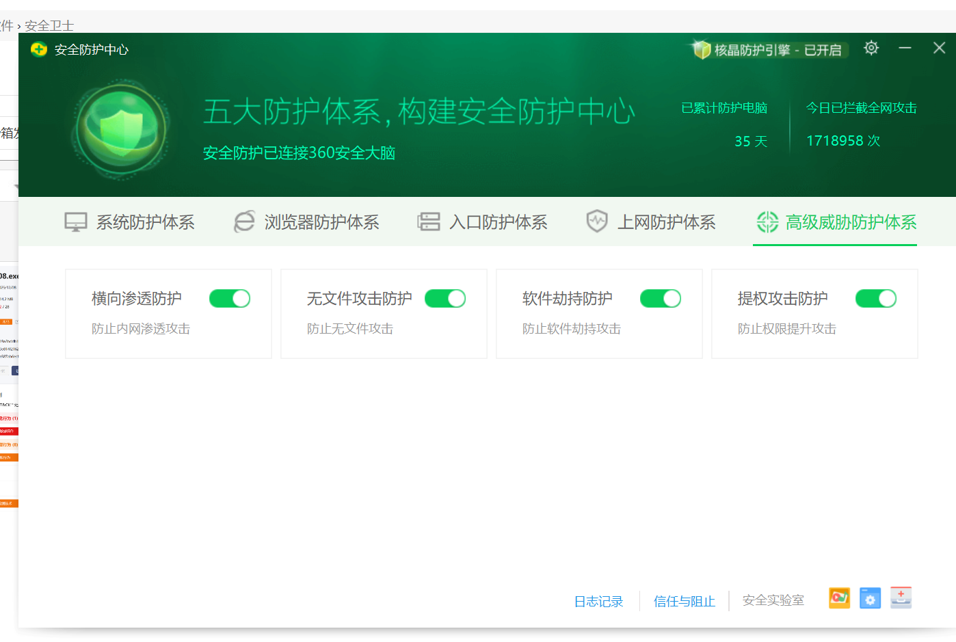Toggle 无文件攻击防护 switch
This screenshot has width=956, height=642.
(445, 299)
